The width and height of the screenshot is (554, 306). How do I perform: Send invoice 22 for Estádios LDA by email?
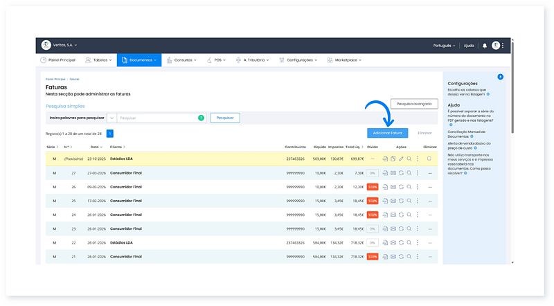click(393, 243)
